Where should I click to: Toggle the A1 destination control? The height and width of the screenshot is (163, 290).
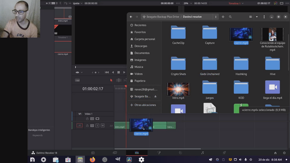click(80, 126)
